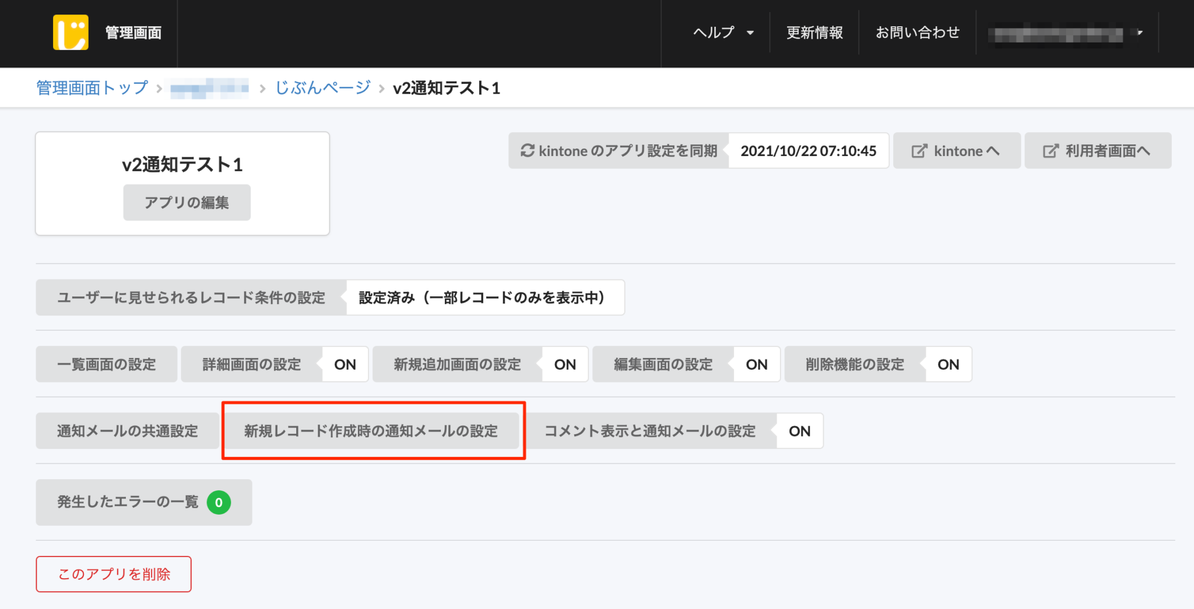This screenshot has width=1194, height=609.
Task: Open 新規レコード作成時の通知メールの設定
Action: pos(371,431)
